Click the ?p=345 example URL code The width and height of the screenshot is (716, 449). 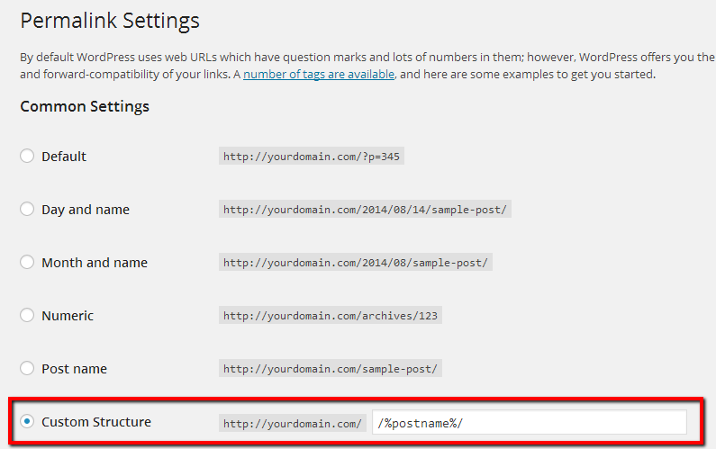pyautogui.click(x=312, y=156)
